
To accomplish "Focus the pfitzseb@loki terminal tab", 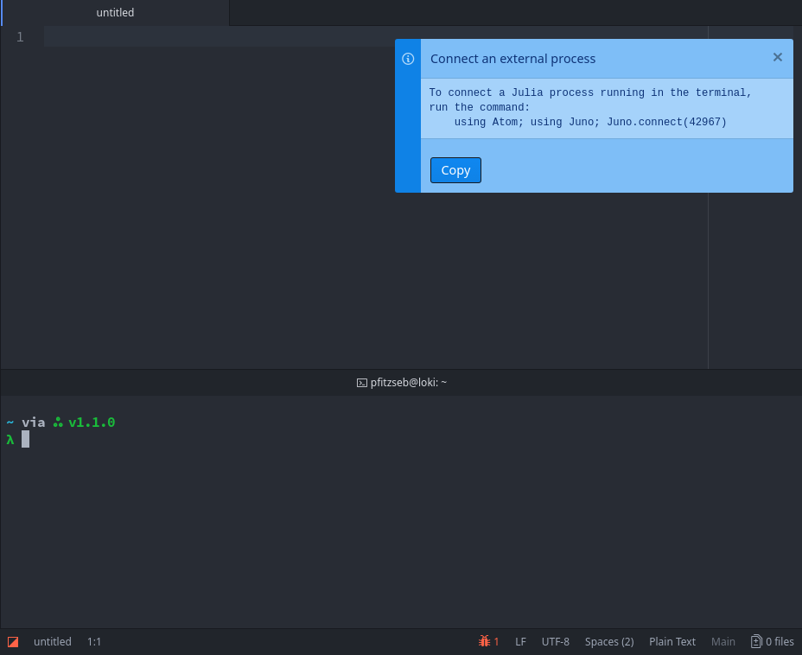I will (x=402, y=383).
